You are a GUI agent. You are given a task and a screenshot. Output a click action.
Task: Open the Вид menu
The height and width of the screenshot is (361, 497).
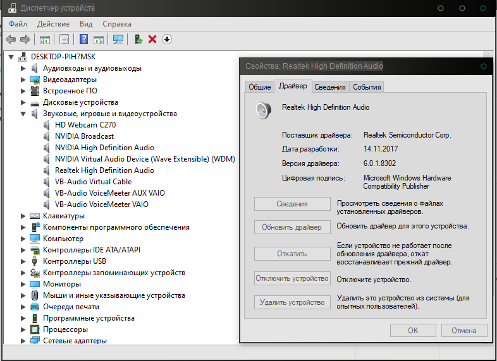click(86, 24)
